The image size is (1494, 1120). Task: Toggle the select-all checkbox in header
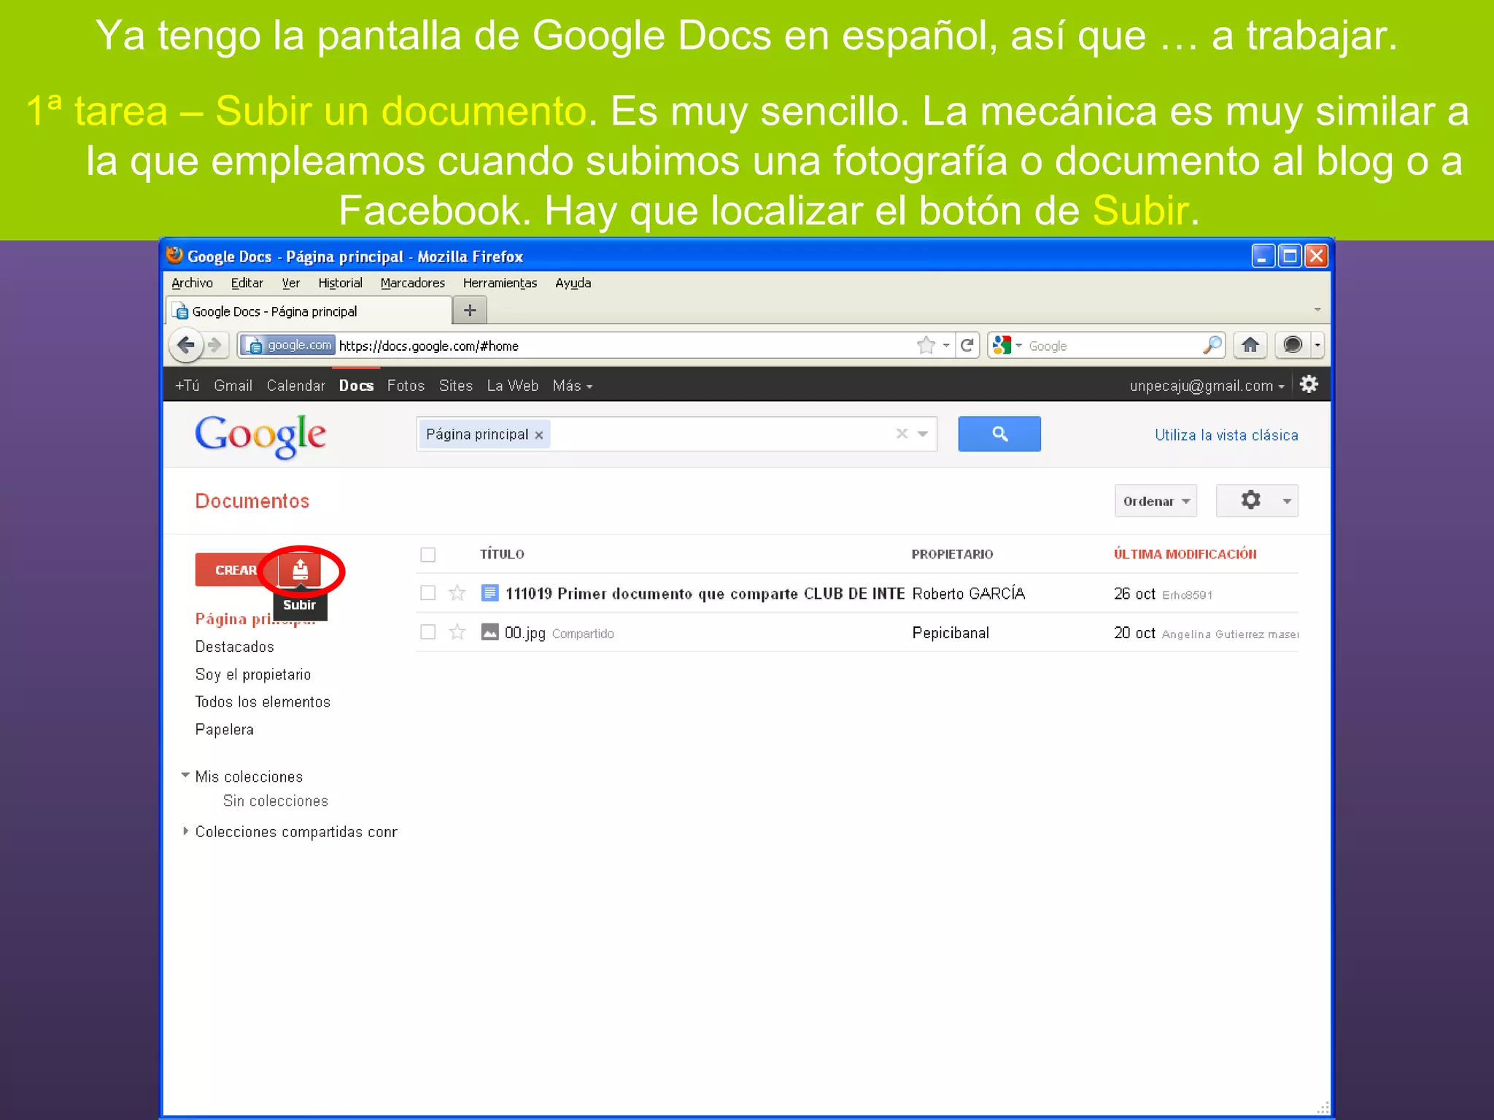point(428,555)
